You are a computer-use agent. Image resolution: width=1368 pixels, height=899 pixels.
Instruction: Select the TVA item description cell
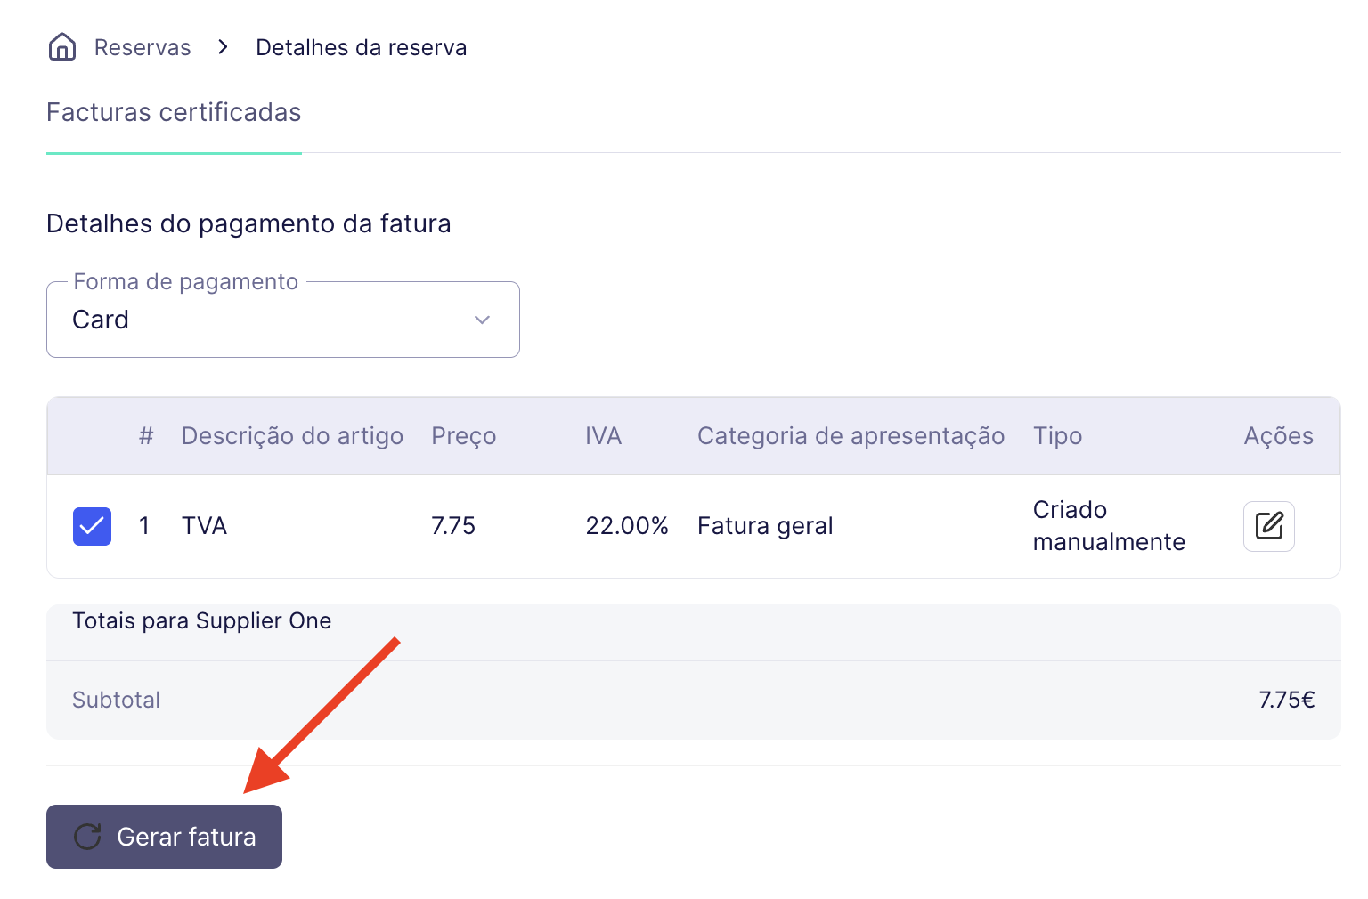pos(204,526)
